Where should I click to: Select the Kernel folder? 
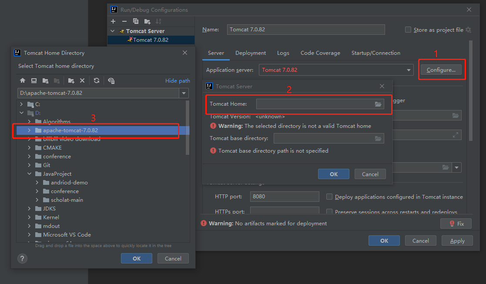point(51,217)
